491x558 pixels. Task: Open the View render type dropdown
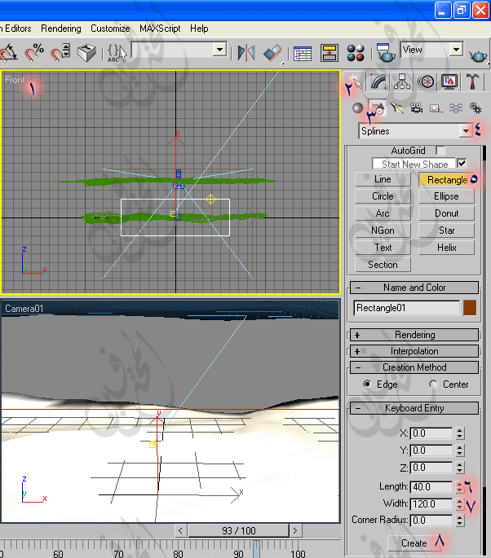pyautogui.click(x=456, y=50)
